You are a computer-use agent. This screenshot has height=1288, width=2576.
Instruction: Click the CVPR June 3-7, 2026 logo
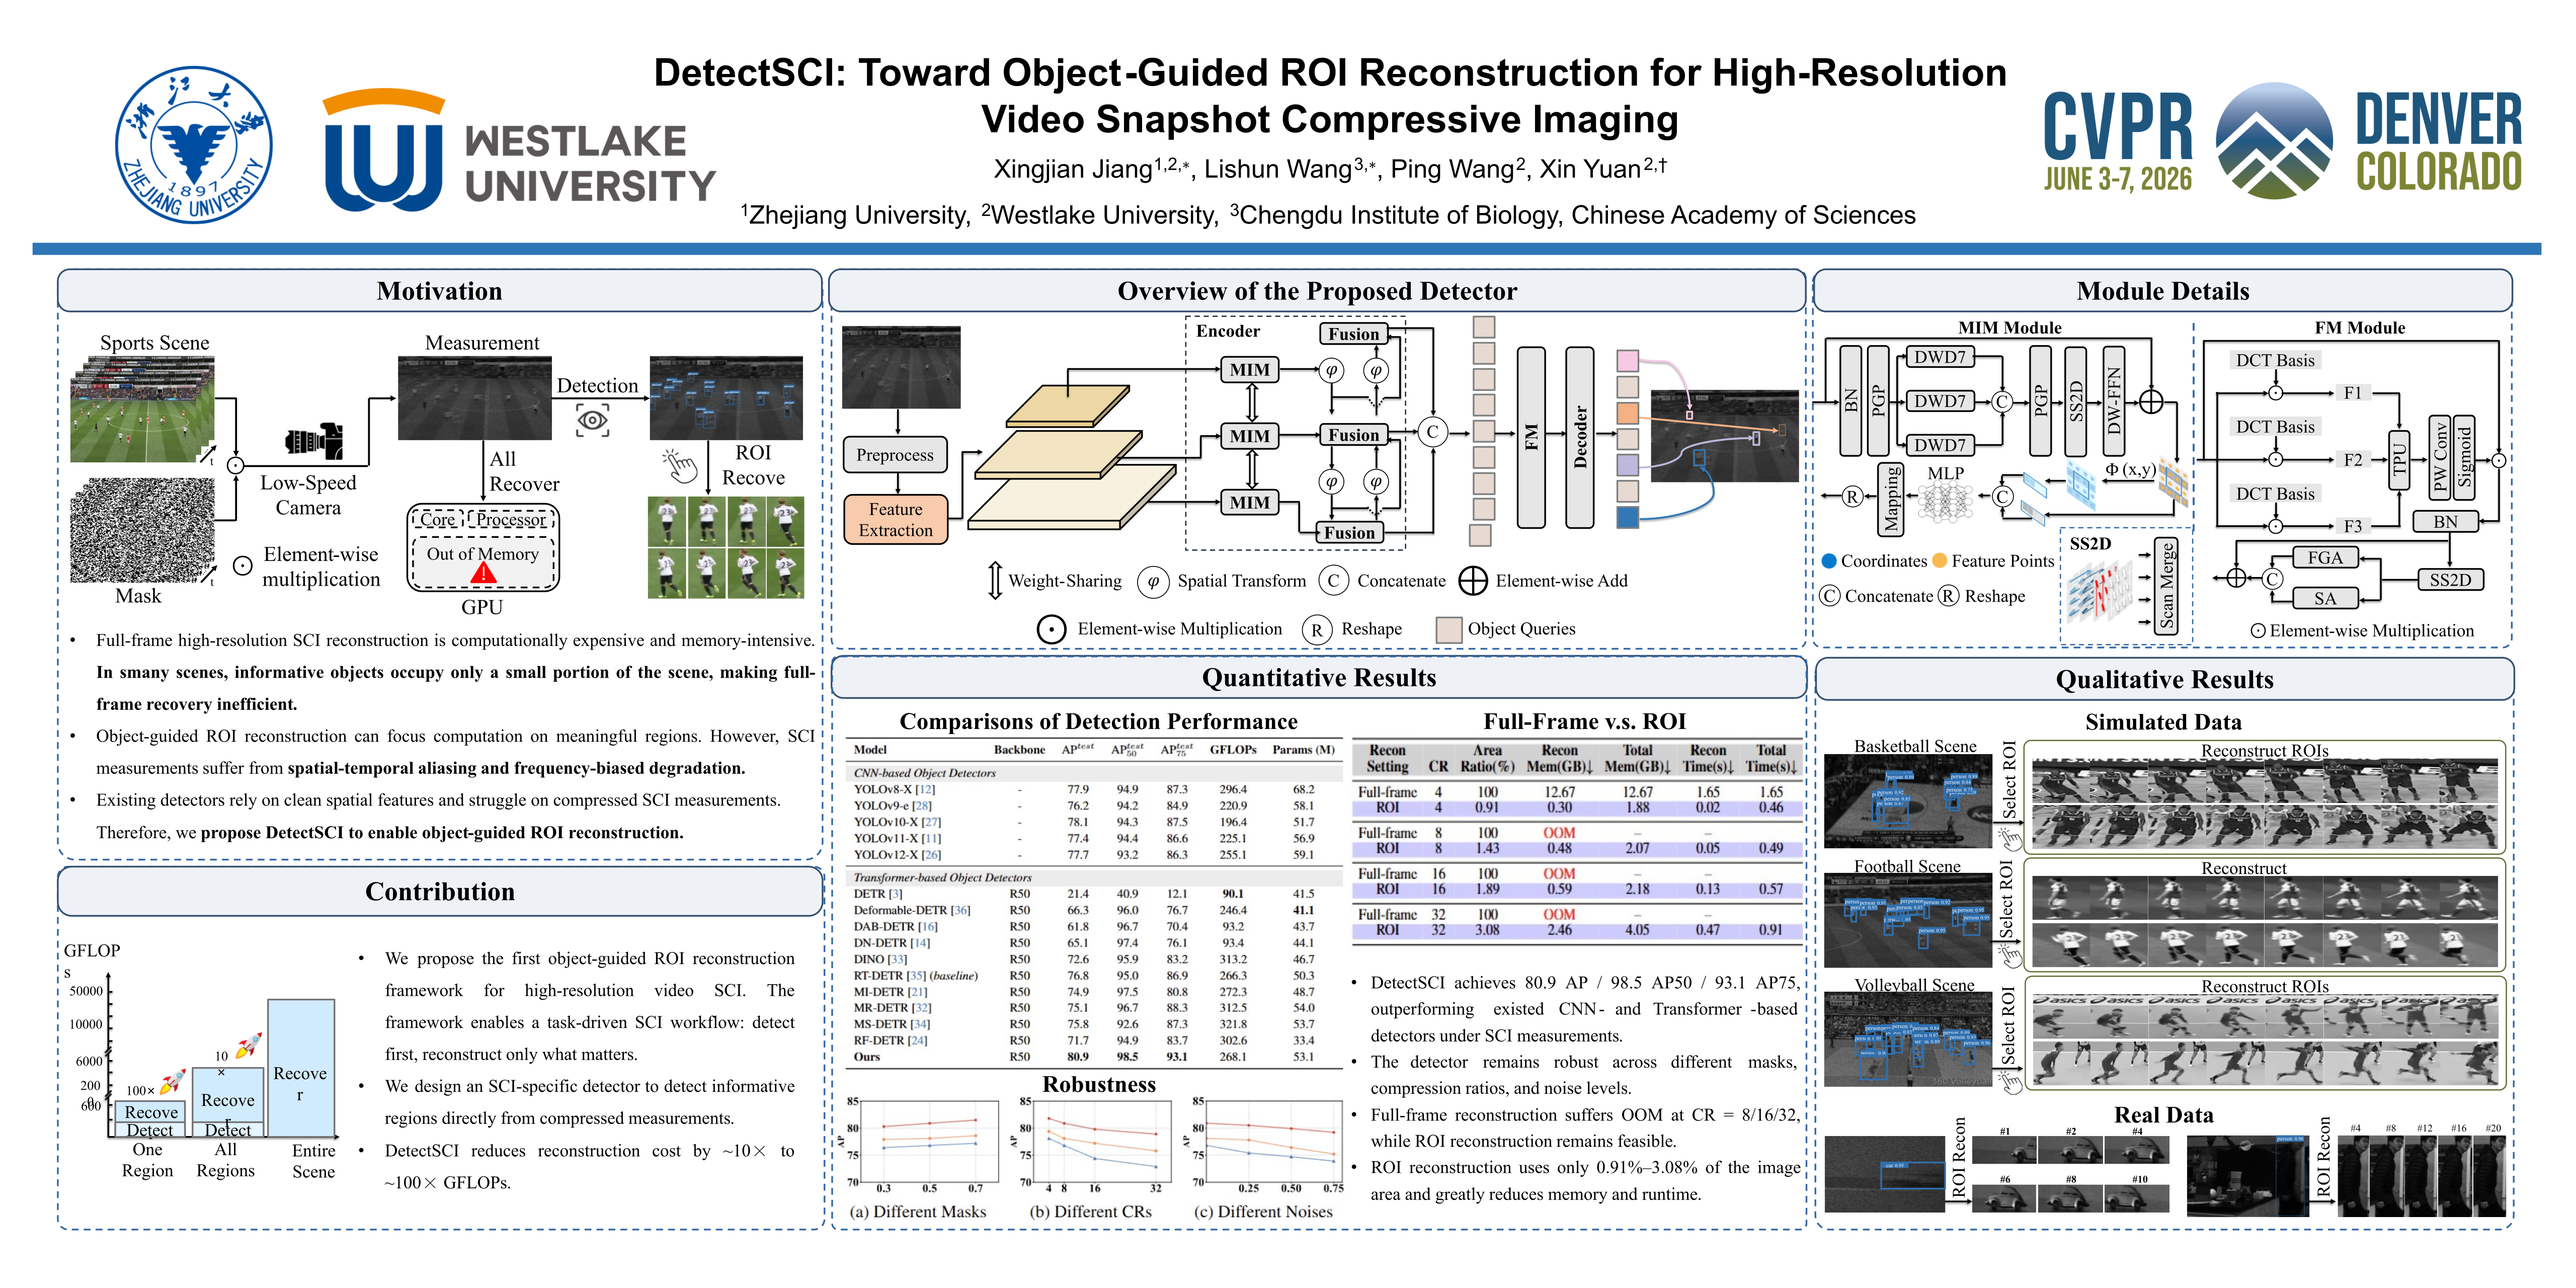2118,141
